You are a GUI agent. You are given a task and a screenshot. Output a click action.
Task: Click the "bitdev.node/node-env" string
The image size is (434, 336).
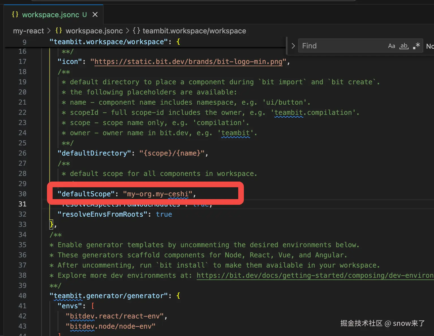(x=111, y=326)
